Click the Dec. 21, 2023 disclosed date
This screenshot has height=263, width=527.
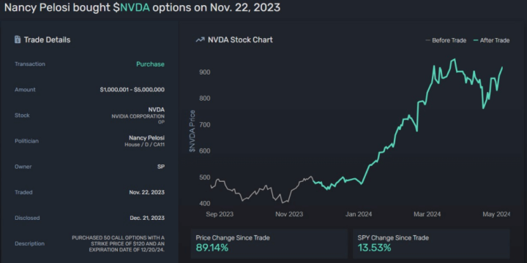tap(147, 218)
